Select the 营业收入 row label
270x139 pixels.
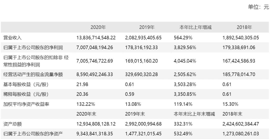click(x=12, y=38)
